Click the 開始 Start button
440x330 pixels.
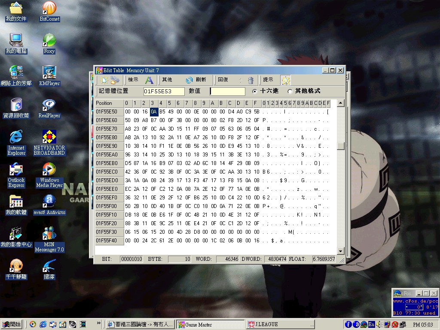pos(12,324)
